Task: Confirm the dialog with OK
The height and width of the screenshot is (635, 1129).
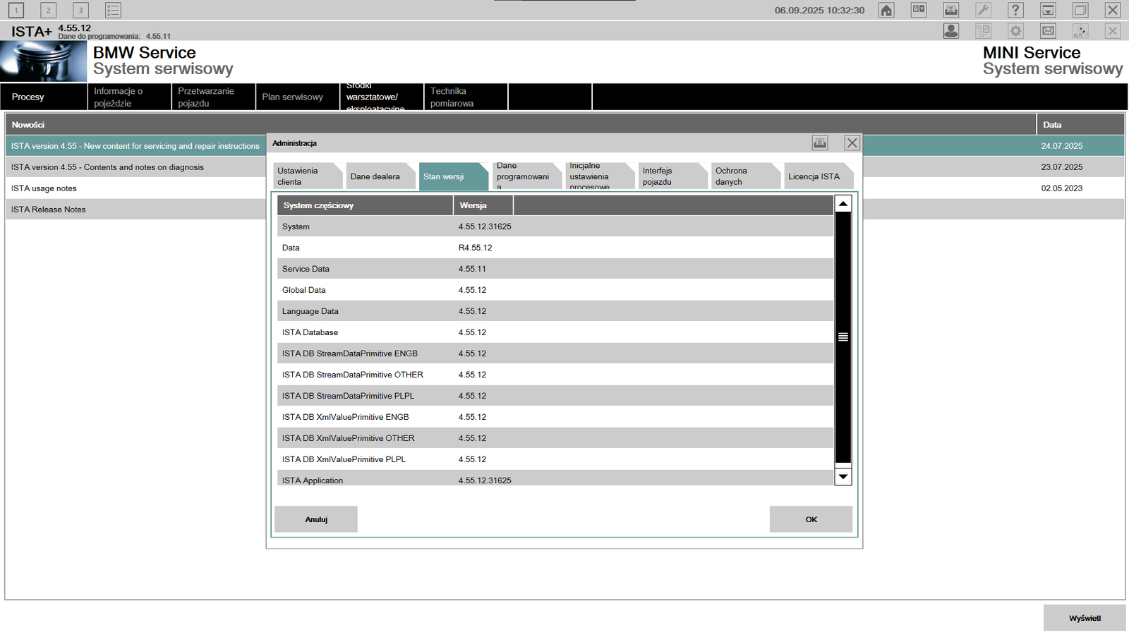Action: pyautogui.click(x=811, y=519)
